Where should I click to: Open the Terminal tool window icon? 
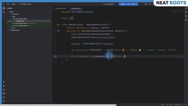click(x=4, y=97)
